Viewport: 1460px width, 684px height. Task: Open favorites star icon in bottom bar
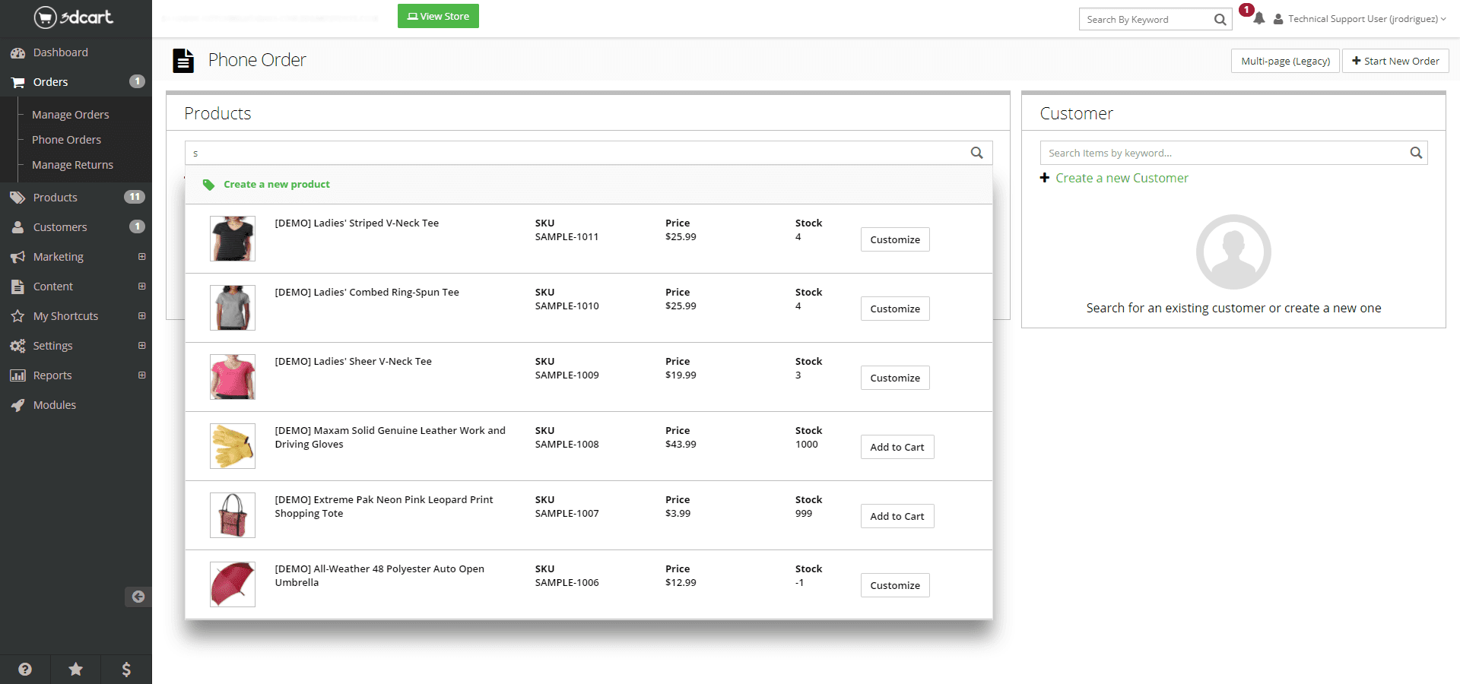point(76,669)
